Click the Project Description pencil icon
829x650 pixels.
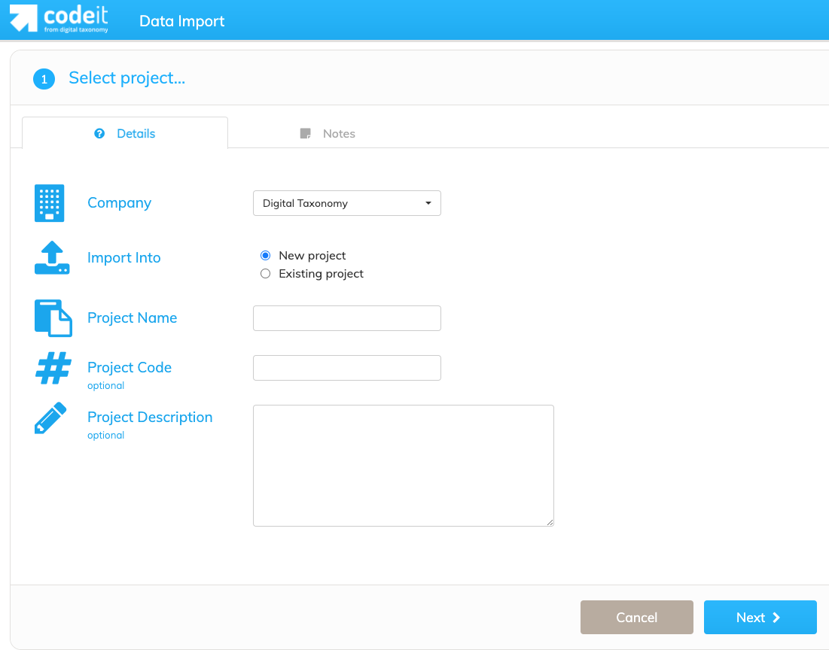tap(50, 418)
